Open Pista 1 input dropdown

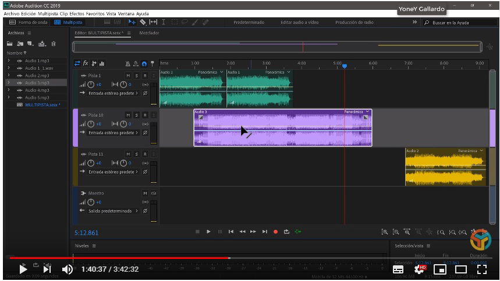tap(113, 93)
